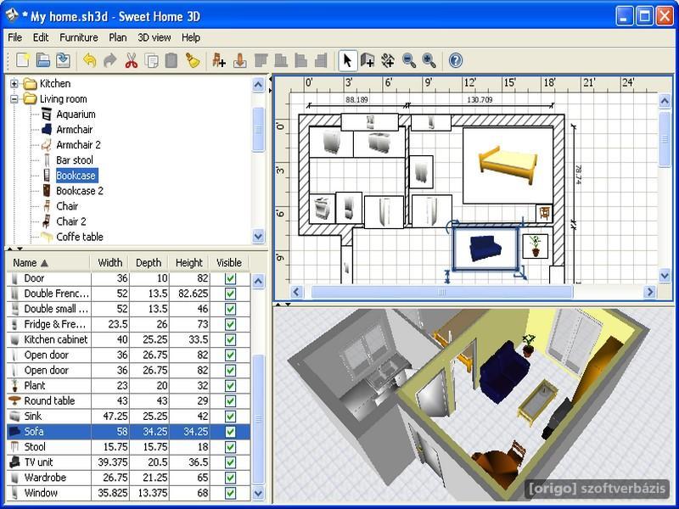Click plan vertical scroll down arrow
Image resolution: width=679 pixels, height=509 pixels.
coord(665,275)
